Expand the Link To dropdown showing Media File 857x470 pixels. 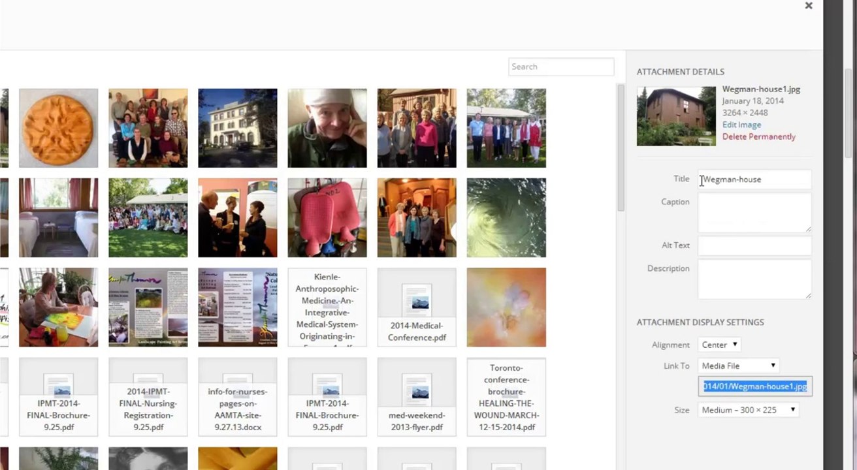point(739,366)
